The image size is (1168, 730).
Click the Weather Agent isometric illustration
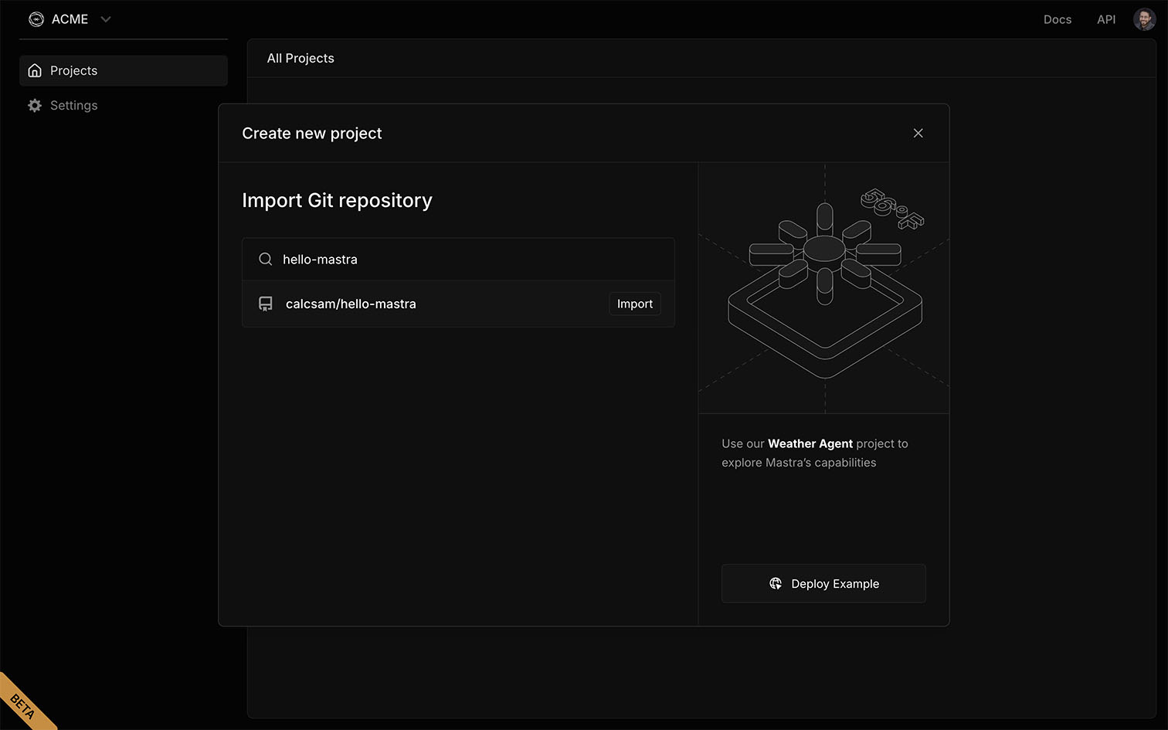pyautogui.click(x=823, y=287)
